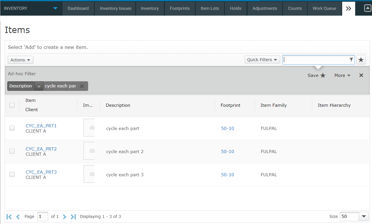Select all items with the header checkbox

coord(12,105)
